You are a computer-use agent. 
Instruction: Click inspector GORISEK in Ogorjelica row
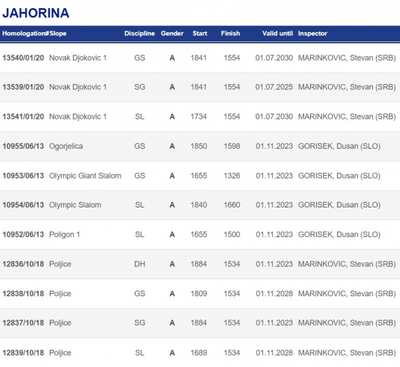click(x=339, y=146)
